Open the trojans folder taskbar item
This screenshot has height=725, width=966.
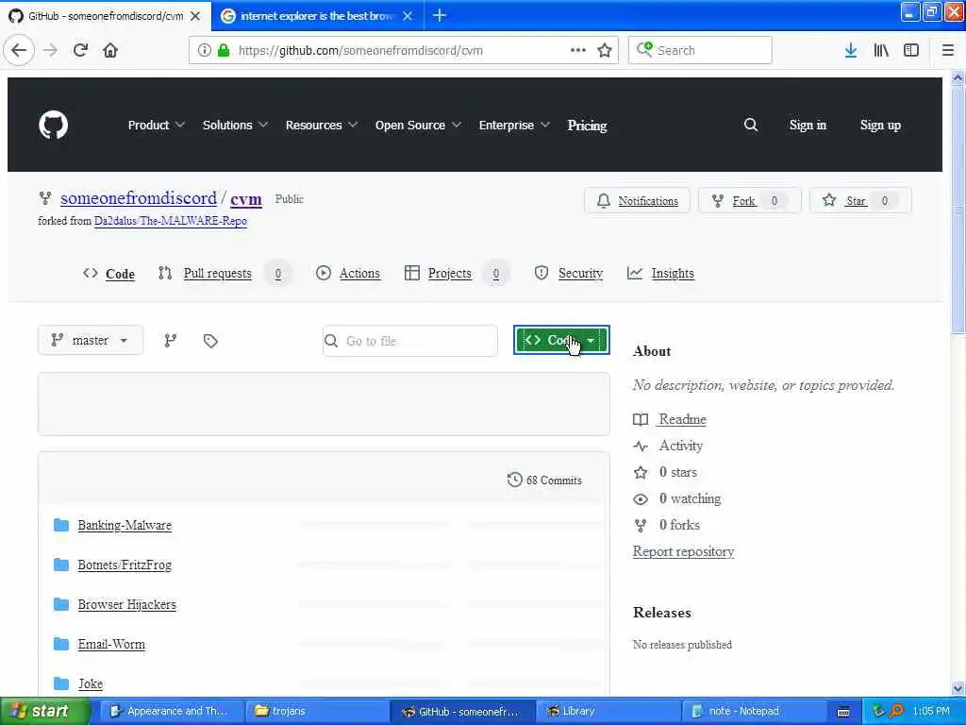click(x=317, y=711)
